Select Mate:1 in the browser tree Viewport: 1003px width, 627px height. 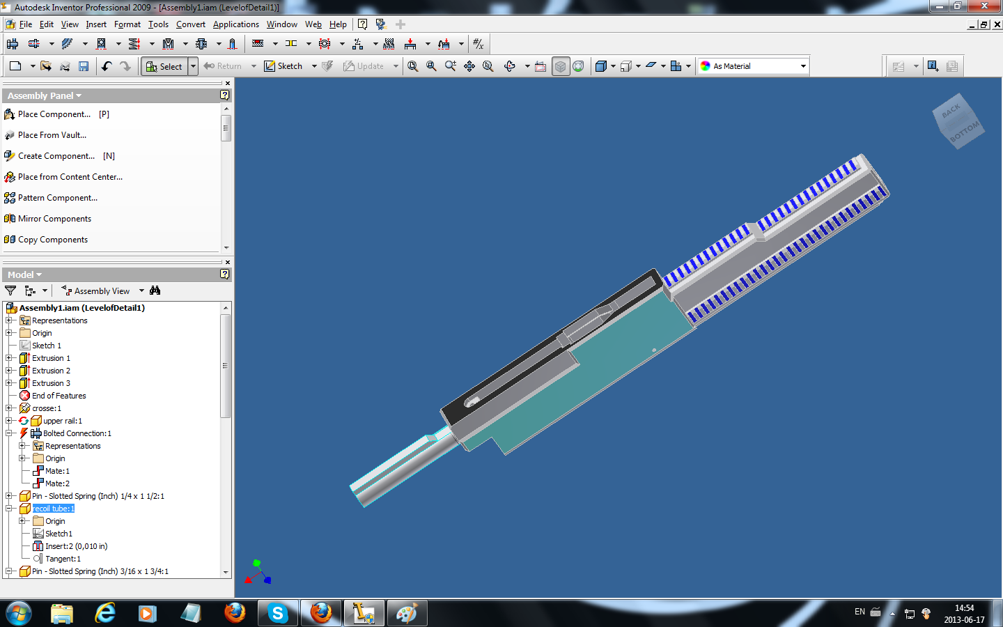(x=57, y=471)
